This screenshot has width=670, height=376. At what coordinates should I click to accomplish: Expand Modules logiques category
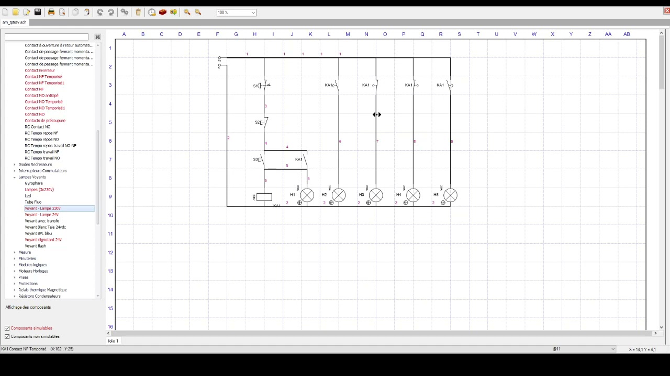[15, 265]
